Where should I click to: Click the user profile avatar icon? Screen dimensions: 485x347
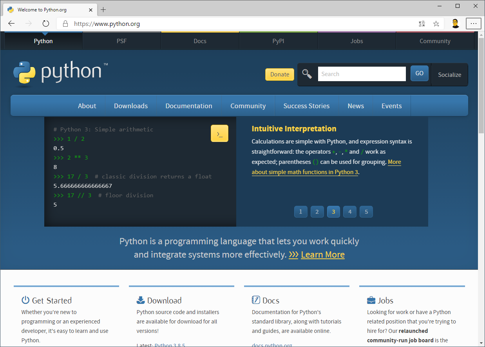pyautogui.click(x=455, y=24)
